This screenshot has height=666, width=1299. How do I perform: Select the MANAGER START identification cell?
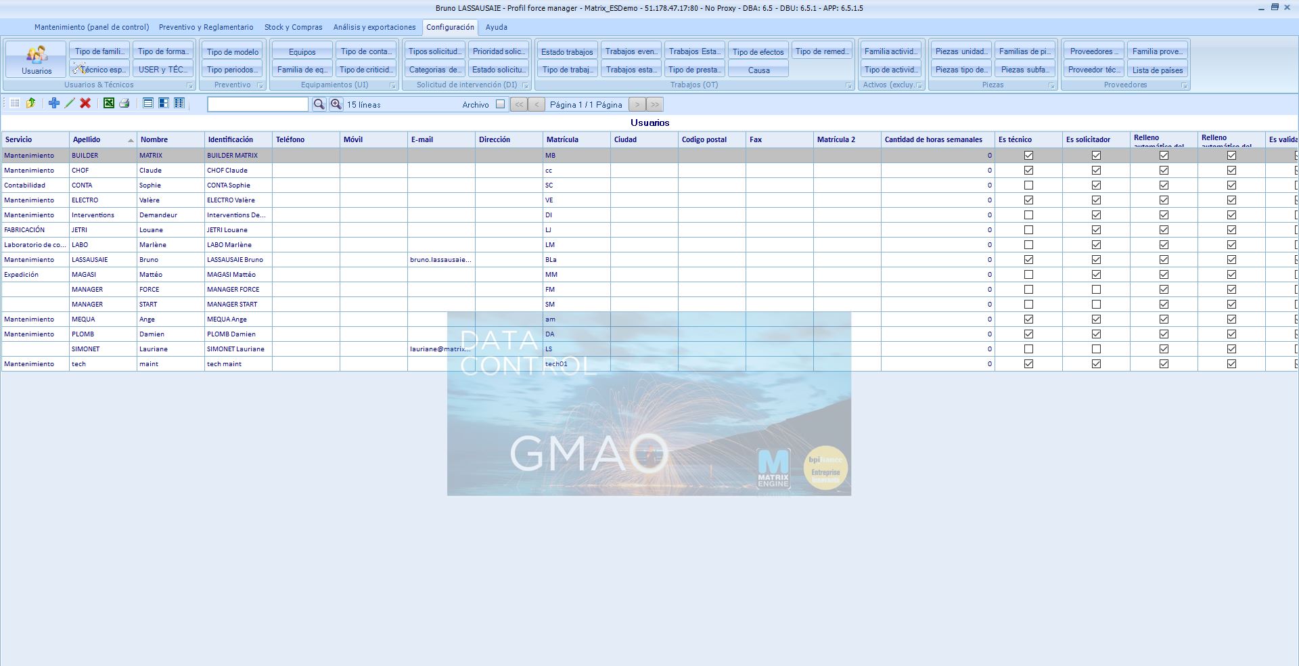point(238,305)
